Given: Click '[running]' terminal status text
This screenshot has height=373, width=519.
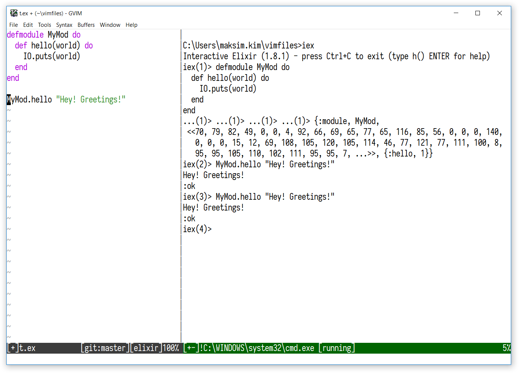Looking at the screenshot, I should click(x=337, y=348).
